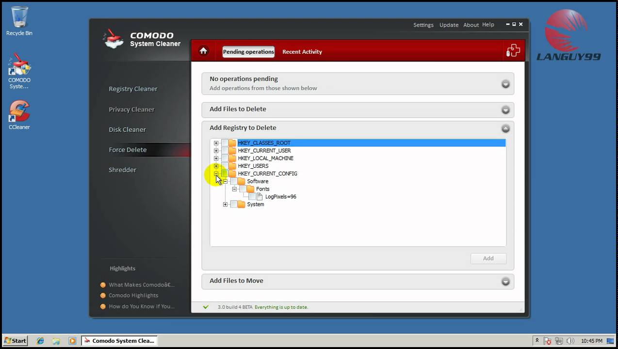618x349 pixels.
Task: Open the Settings menu
Action: 423,24
